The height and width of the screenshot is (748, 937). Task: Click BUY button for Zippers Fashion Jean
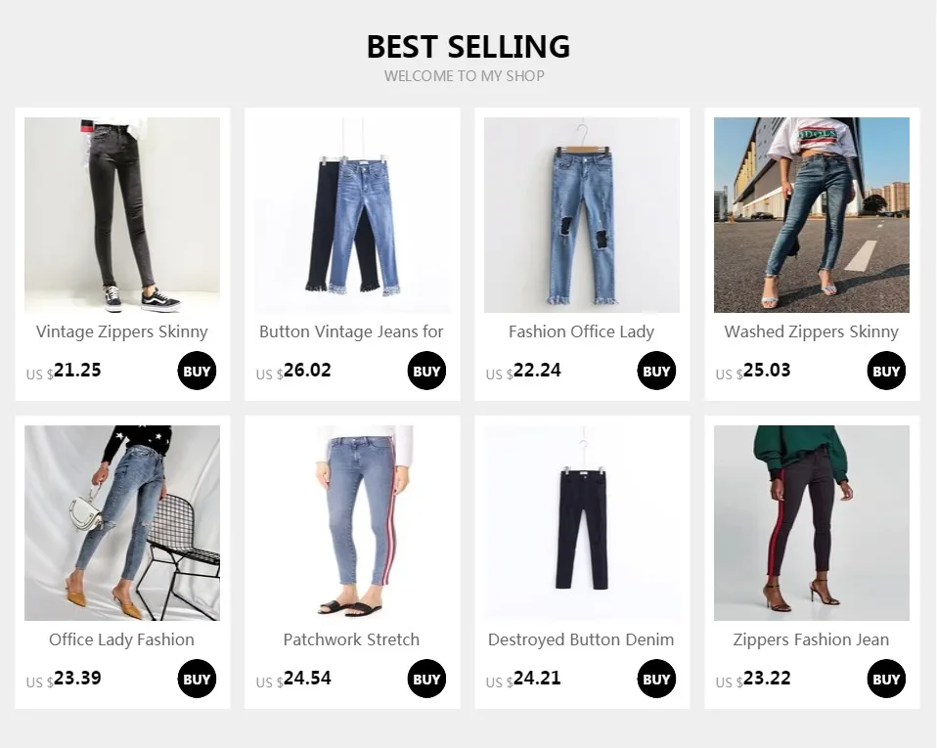tap(886, 679)
